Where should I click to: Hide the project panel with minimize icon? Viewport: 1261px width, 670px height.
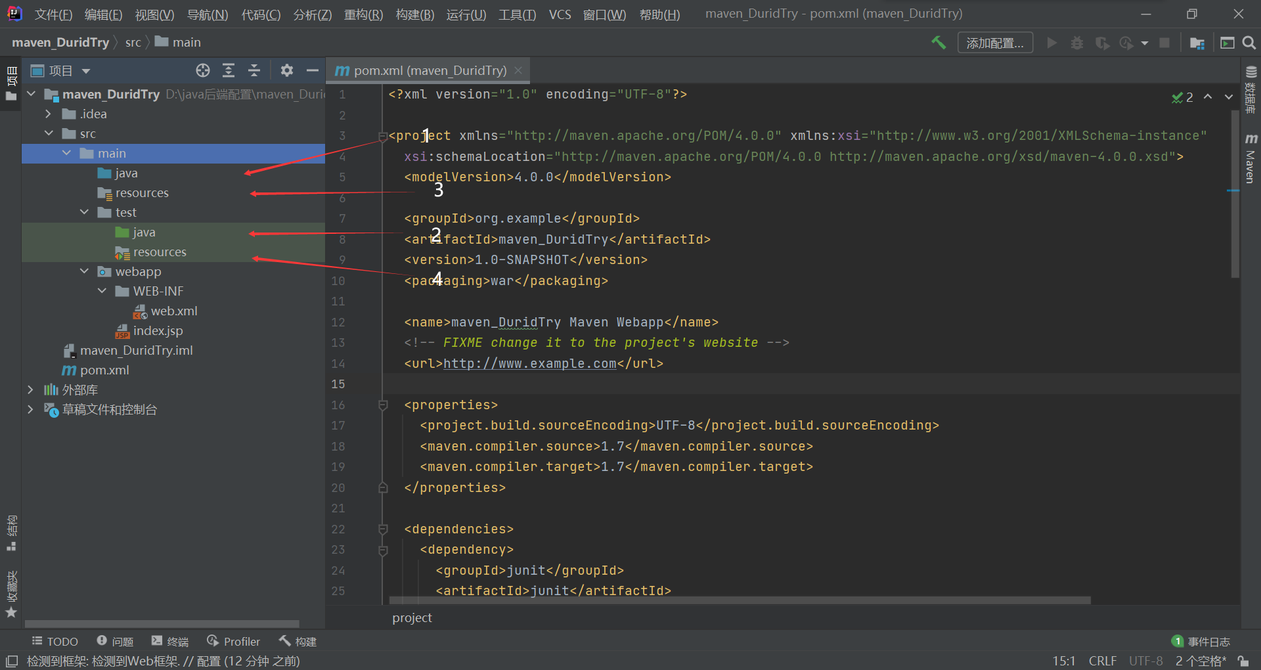point(313,70)
